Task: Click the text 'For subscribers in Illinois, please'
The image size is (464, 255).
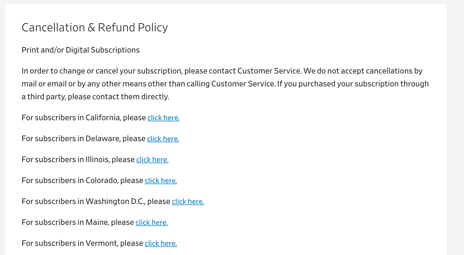Action: 78,160
